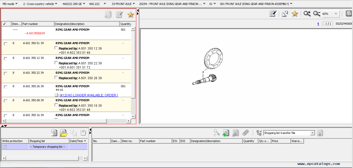353x168 pixels.
Task: Click the zoom in magnifier icon
Action: (307, 14)
